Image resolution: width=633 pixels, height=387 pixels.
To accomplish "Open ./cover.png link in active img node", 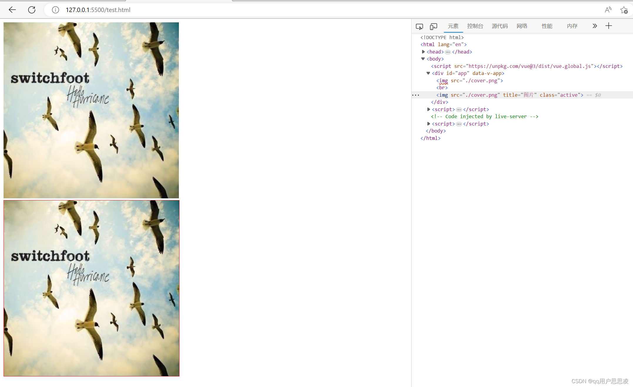I will point(481,95).
